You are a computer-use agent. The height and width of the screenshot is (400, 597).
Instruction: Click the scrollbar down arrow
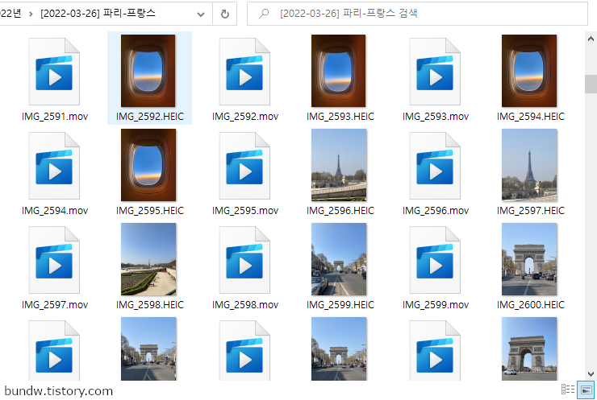pos(591,374)
